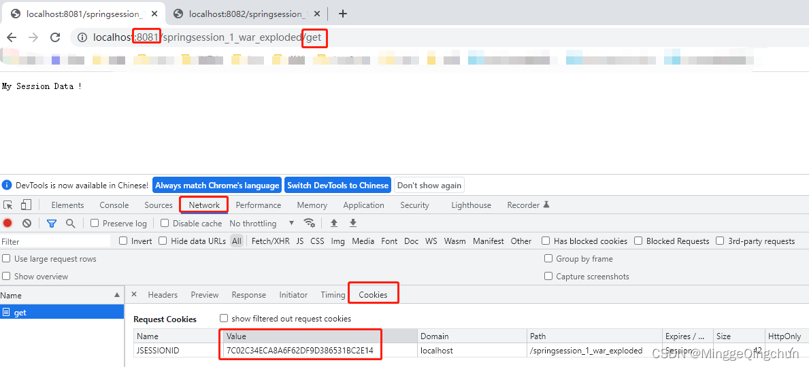Image resolution: width=809 pixels, height=367 pixels.
Task: Toggle the network filter funnel icon
Action: (52, 223)
